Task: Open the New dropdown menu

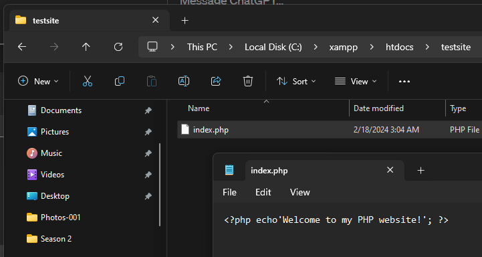Action: coord(38,81)
